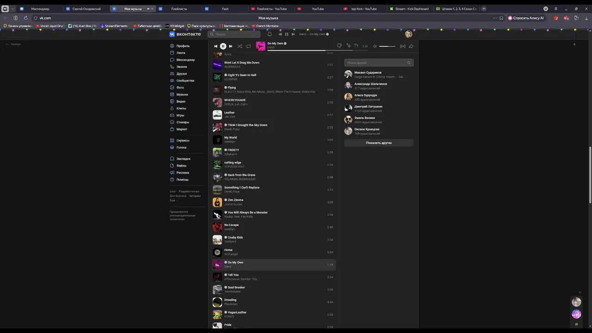Select track Cosby Kids
Image resolution: width=592 pixels, height=333 pixels.
point(274,240)
